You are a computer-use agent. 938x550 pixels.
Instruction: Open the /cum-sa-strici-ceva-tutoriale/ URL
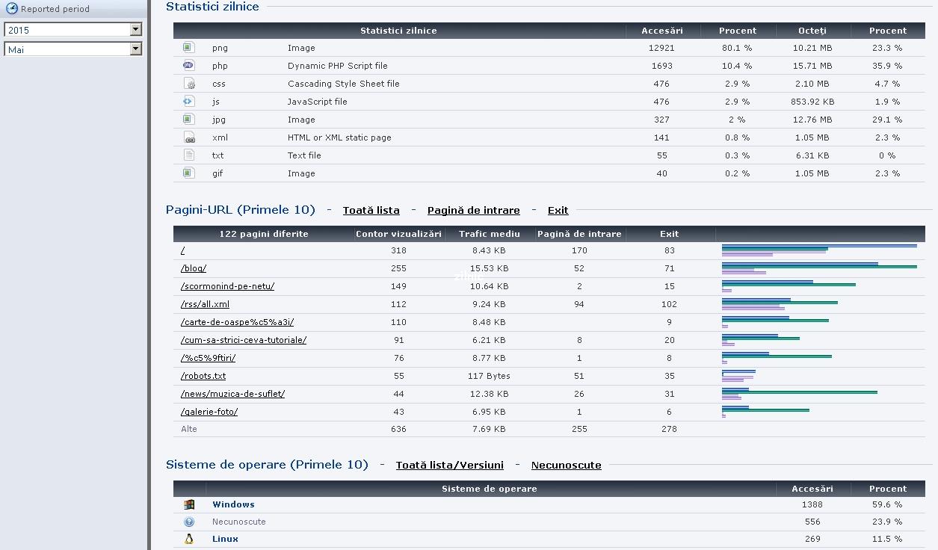click(x=244, y=340)
